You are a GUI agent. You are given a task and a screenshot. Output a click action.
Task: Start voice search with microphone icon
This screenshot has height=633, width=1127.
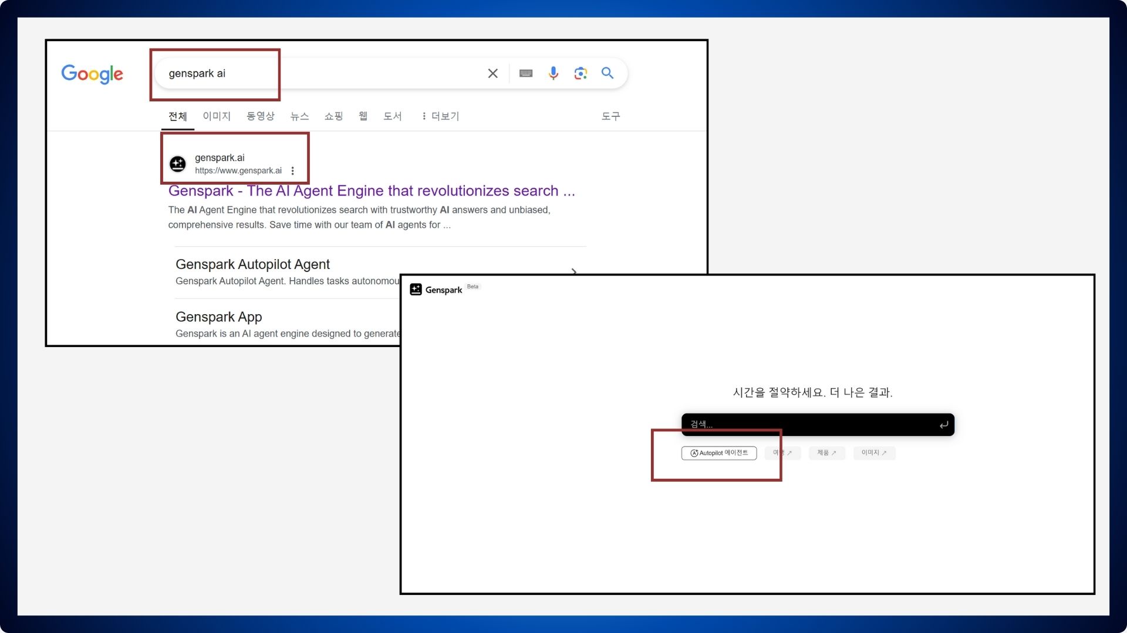coord(553,73)
